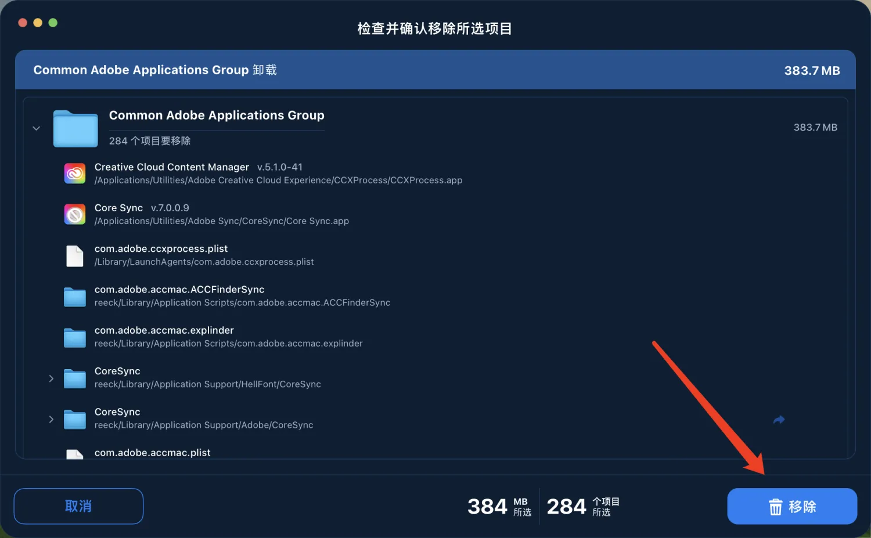Click the trash icon inside the 移除 button

pos(776,506)
